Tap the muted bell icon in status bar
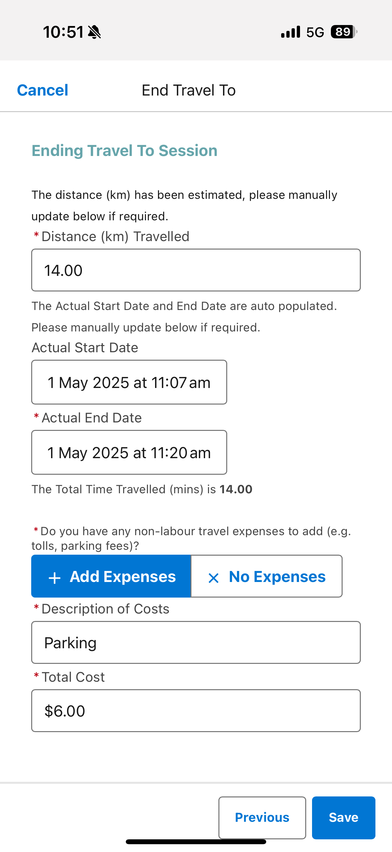This screenshot has height=852, width=392. [95, 32]
